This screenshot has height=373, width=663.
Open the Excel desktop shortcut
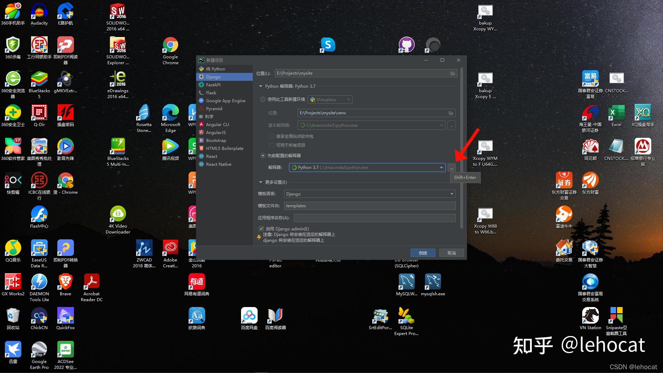[x=616, y=113]
